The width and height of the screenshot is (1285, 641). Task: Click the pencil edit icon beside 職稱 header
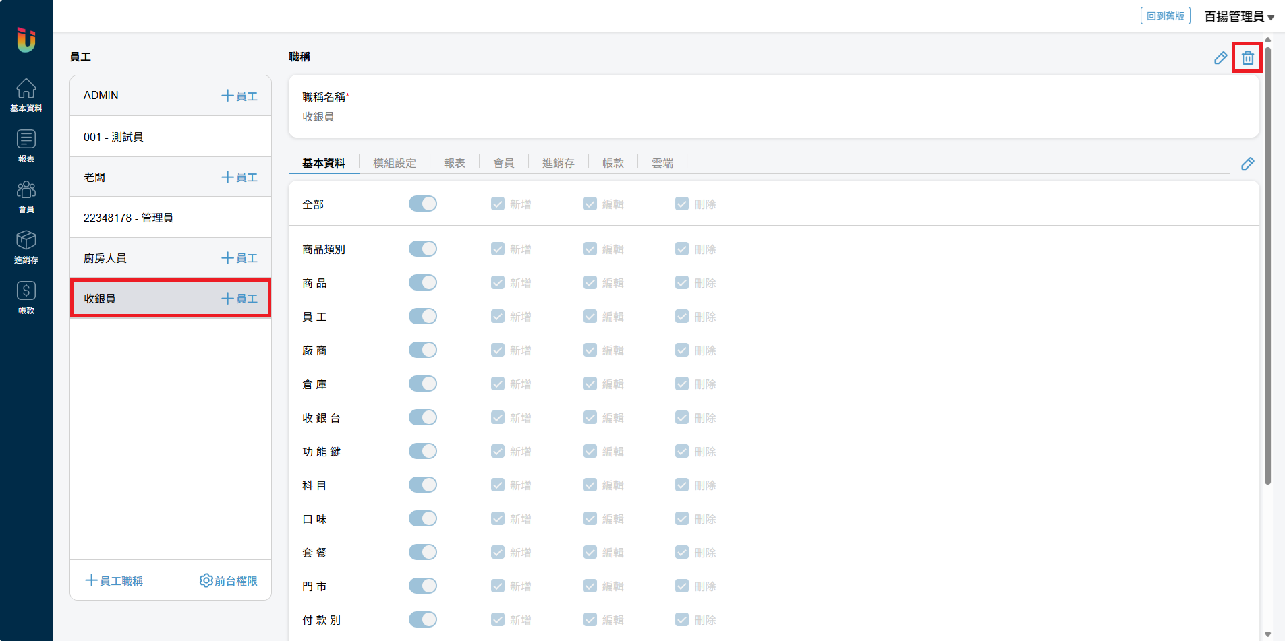pos(1220,58)
